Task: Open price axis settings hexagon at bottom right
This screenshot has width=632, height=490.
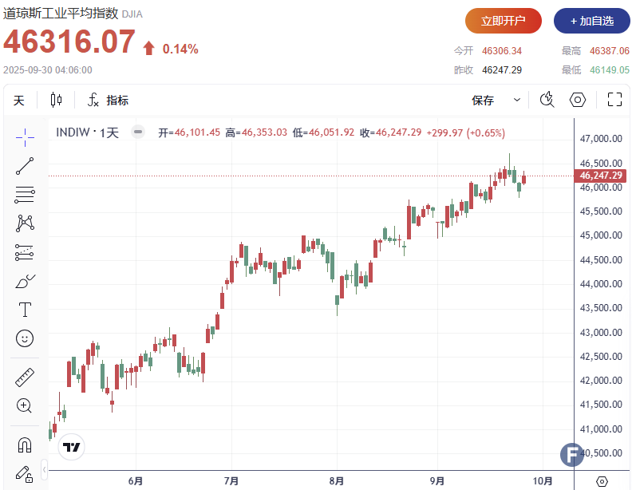Action: coord(602,481)
